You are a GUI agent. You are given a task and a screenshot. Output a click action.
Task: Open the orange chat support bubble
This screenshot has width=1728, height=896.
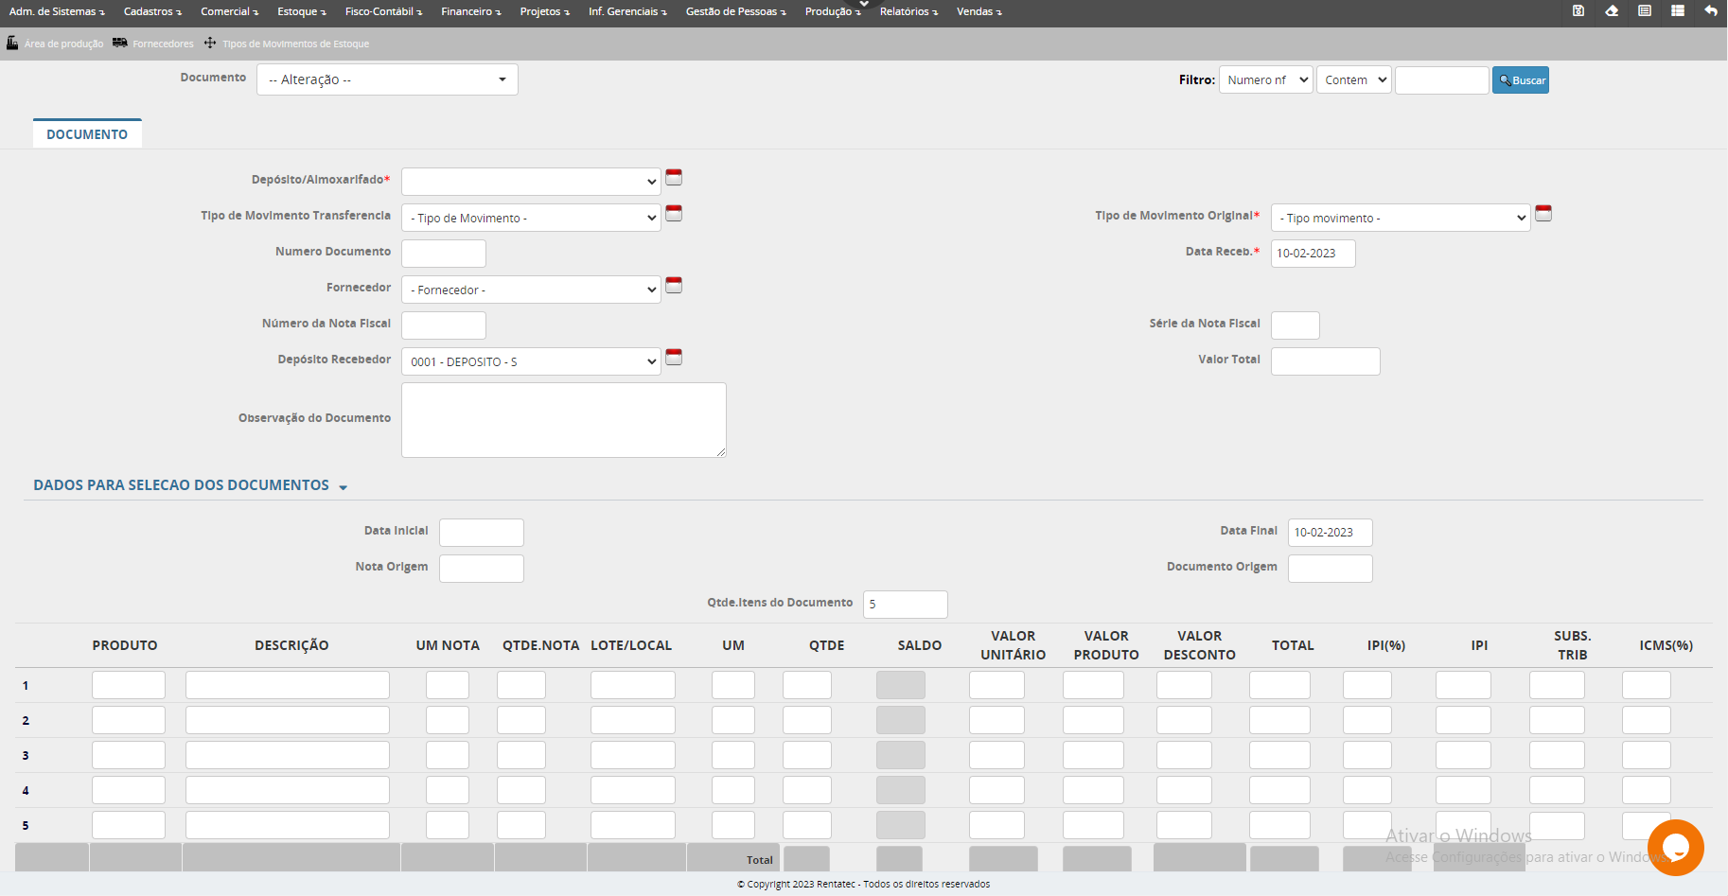point(1675,847)
